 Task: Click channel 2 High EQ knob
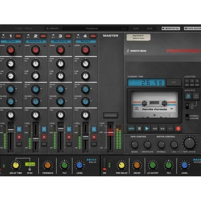tap(36, 64)
